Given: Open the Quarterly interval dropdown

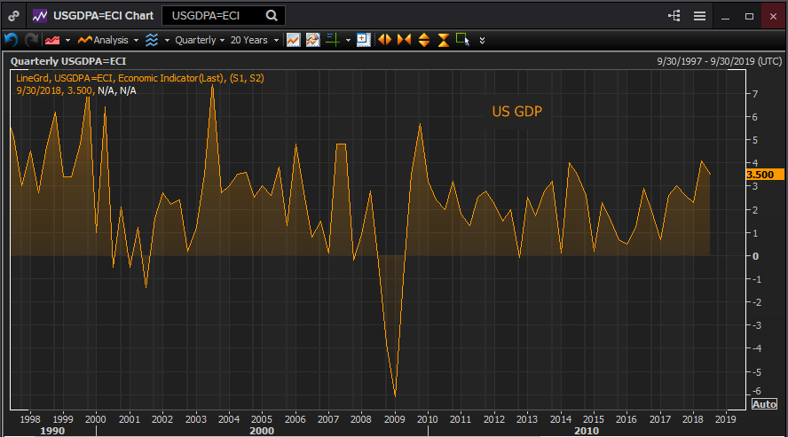Looking at the screenshot, I should click(195, 40).
